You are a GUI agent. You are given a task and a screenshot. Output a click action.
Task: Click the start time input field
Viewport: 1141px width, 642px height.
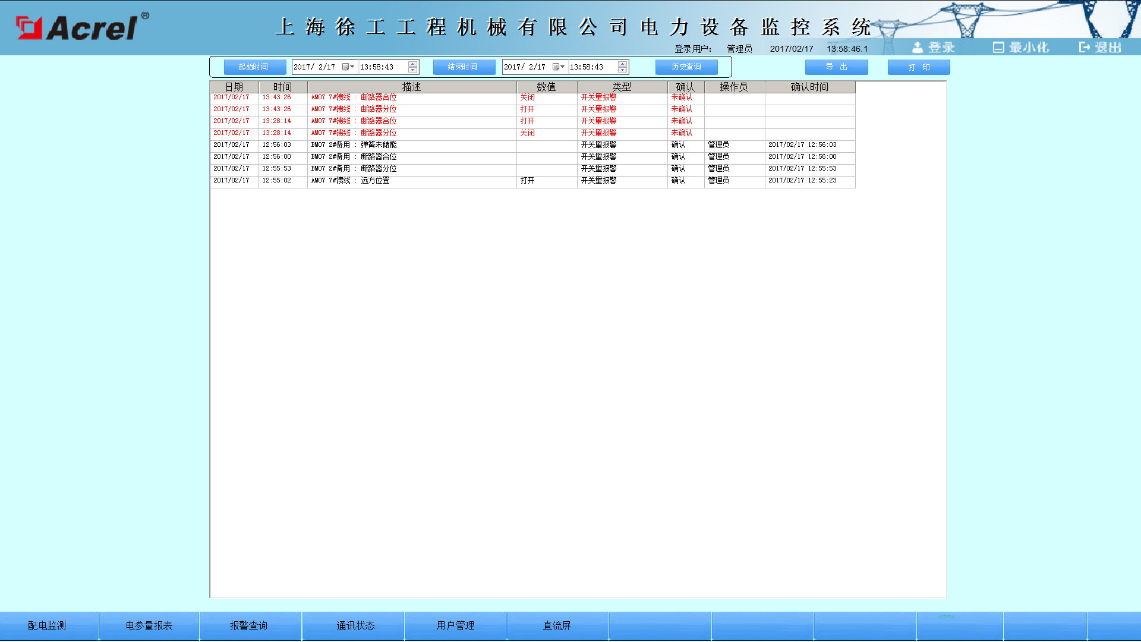tap(382, 67)
